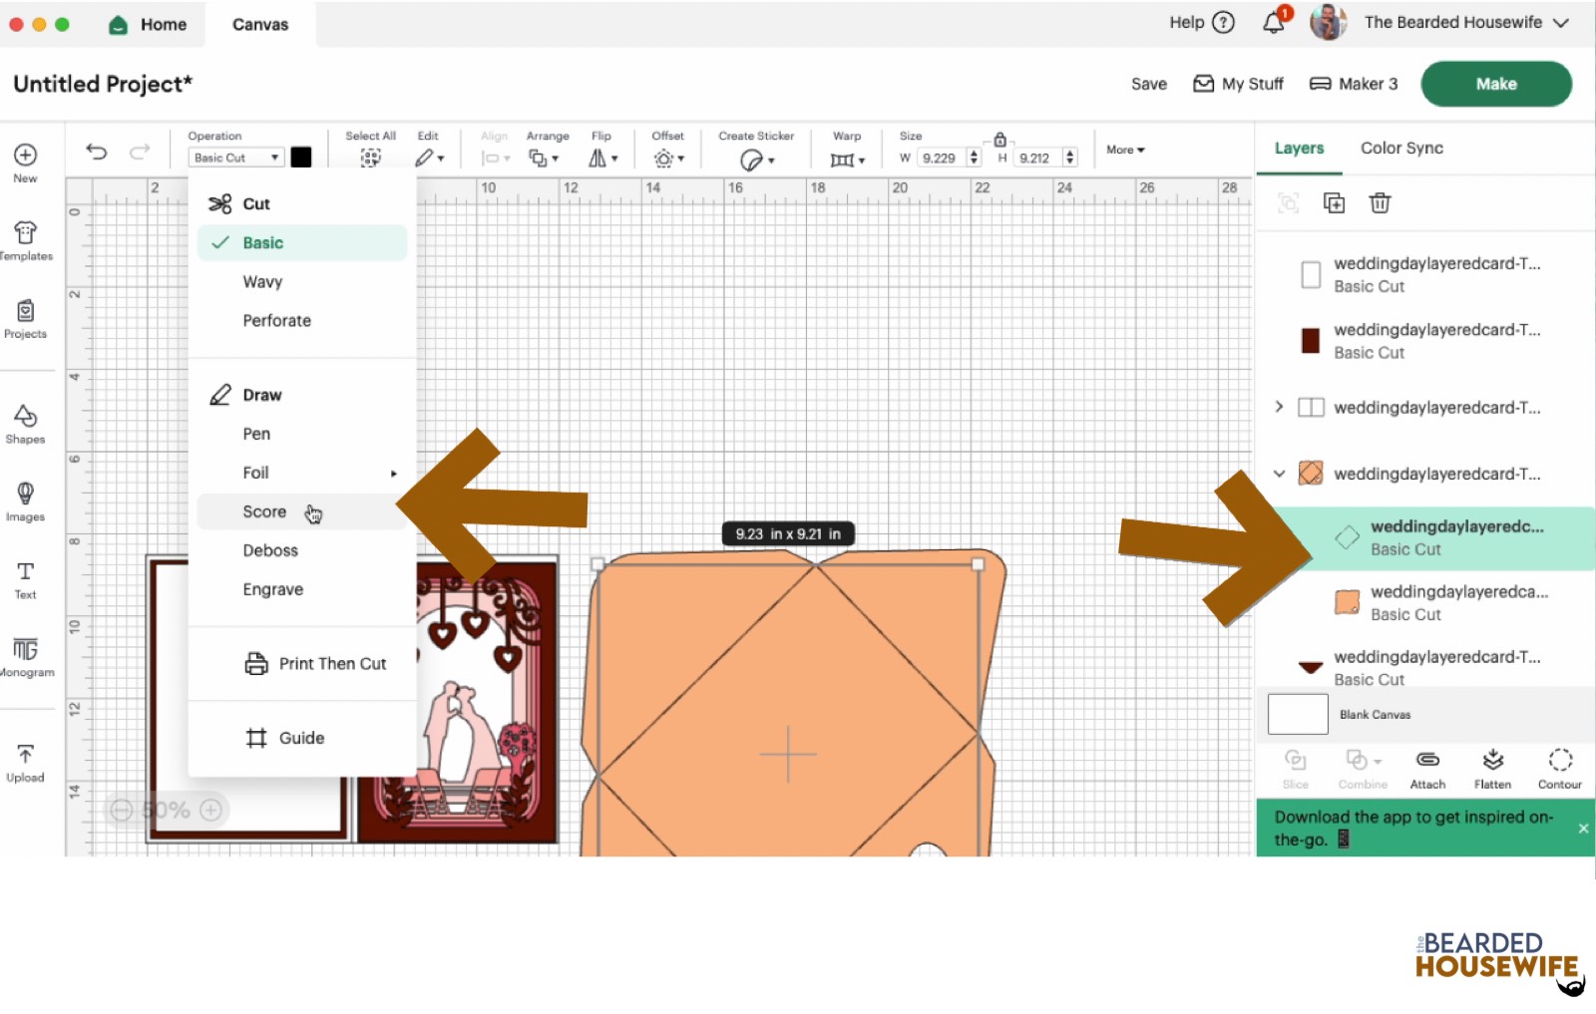Viewport: 1596px width, 1014px height.
Task: Toggle the size aspect ratio lock
Action: click(x=999, y=140)
